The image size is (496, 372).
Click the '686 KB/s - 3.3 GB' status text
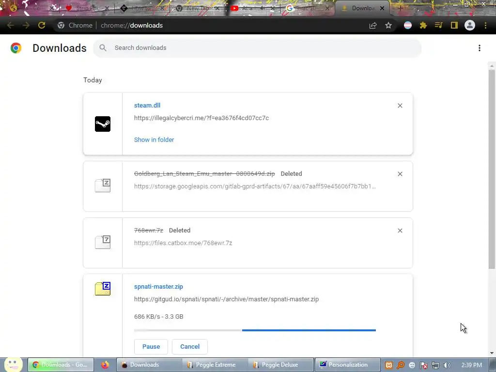(159, 317)
